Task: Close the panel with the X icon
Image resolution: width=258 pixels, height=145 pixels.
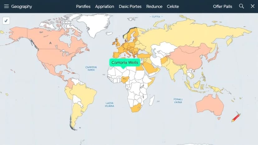Action: (252, 6)
